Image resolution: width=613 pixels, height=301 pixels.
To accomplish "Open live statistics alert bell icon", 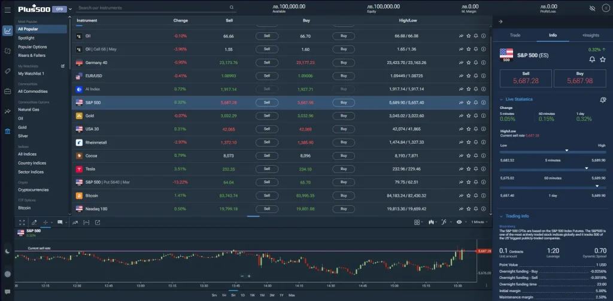I will pyautogui.click(x=603, y=100).
